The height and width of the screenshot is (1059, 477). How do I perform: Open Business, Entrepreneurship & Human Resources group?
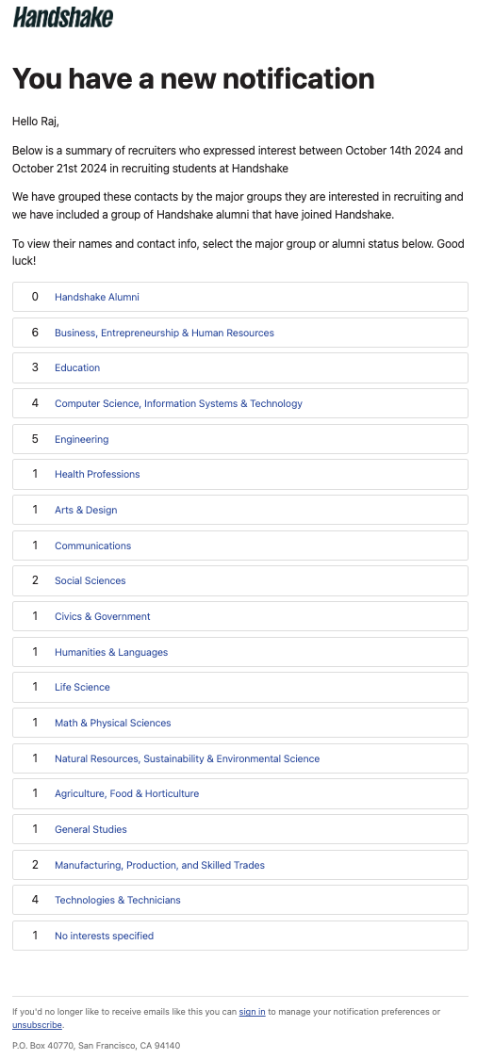point(164,333)
